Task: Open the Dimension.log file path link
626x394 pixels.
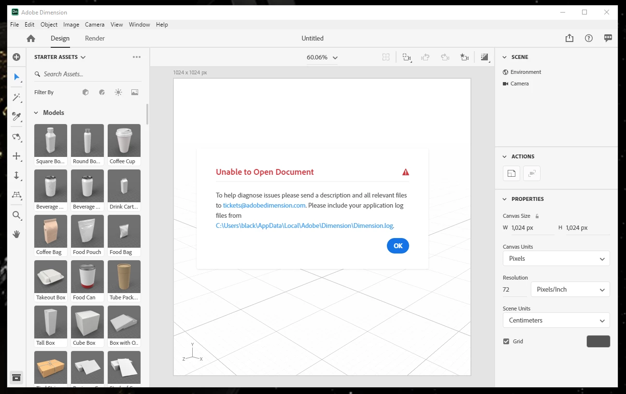Action: [x=305, y=225]
